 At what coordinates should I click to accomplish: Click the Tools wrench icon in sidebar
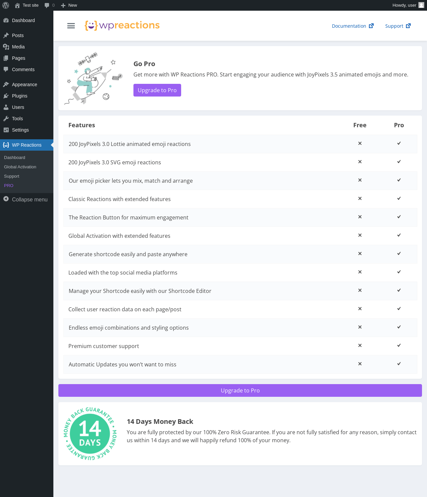click(x=6, y=119)
